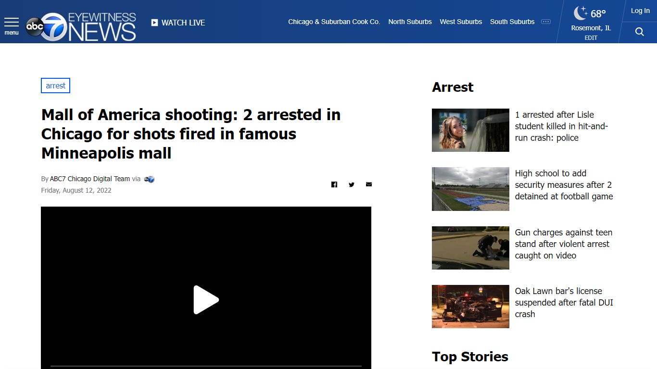Read 'High school to add security measures' headline

pyautogui.click(x=564, y=185)
